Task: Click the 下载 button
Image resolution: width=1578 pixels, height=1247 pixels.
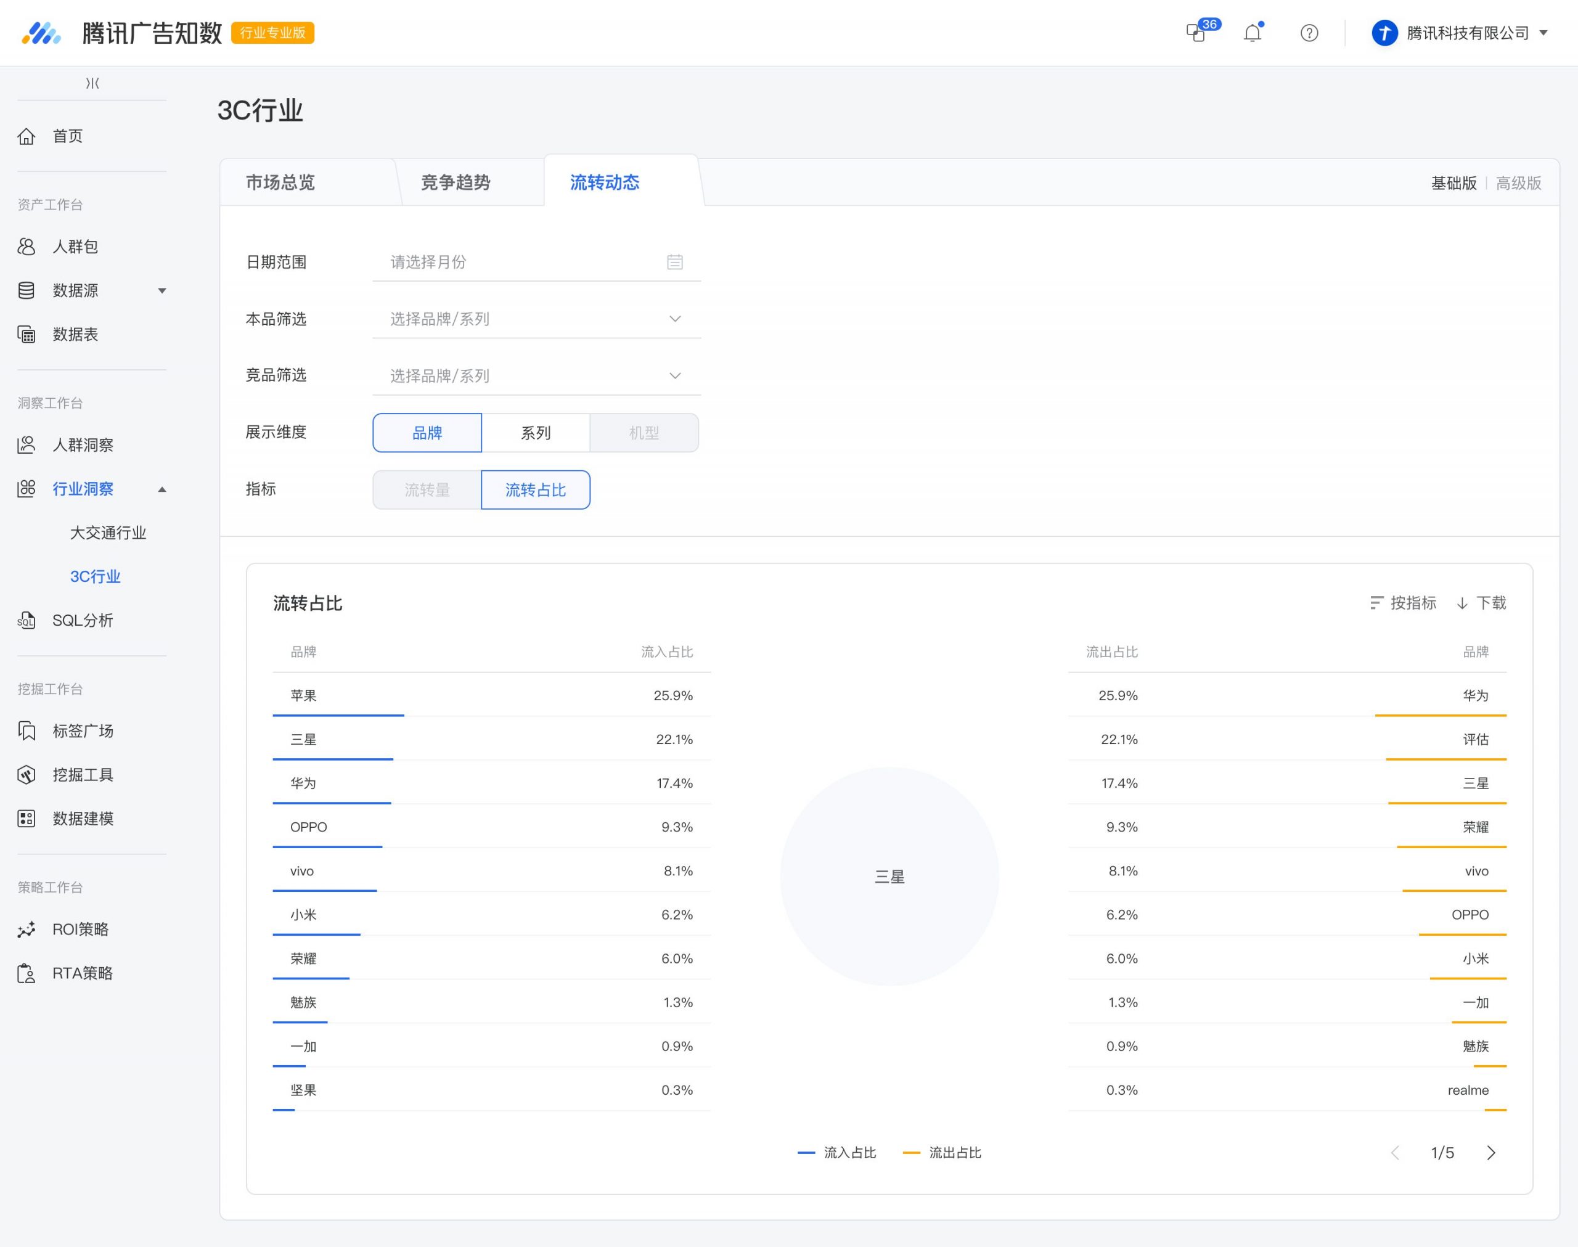Action: click(1481, 603)
